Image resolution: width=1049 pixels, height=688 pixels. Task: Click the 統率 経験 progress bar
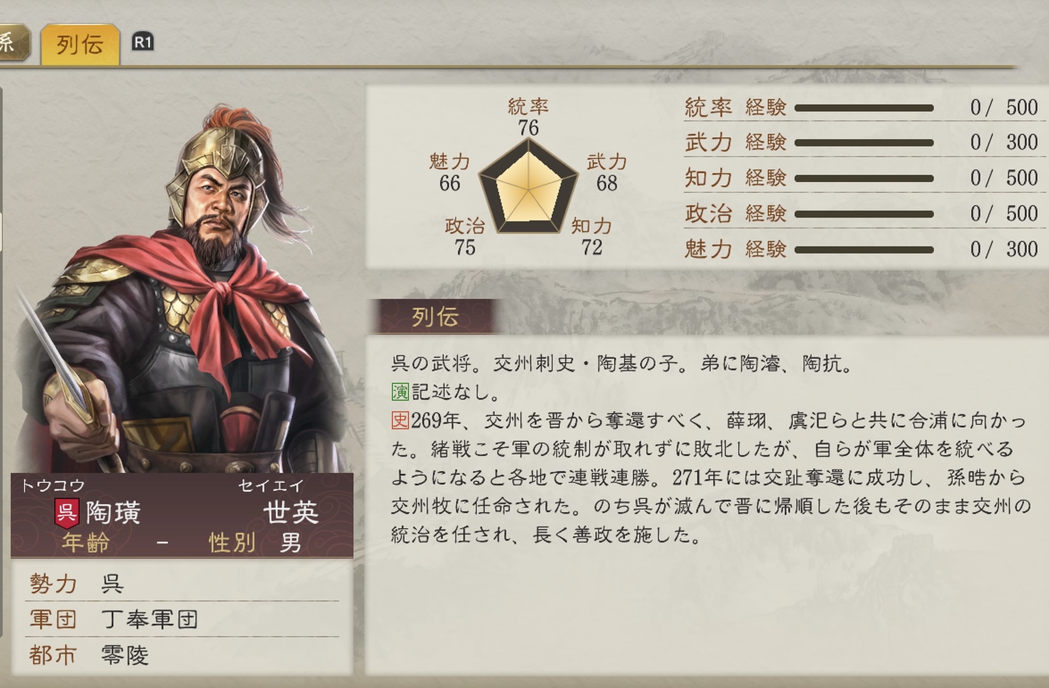[x=864, y=108]
